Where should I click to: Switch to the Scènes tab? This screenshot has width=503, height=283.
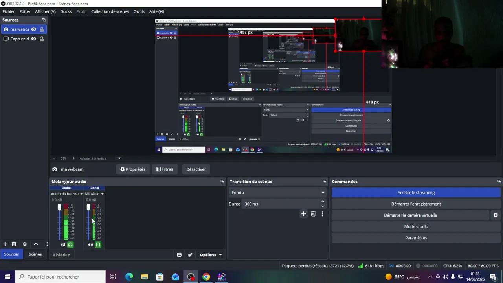click(x=35, y=254)
